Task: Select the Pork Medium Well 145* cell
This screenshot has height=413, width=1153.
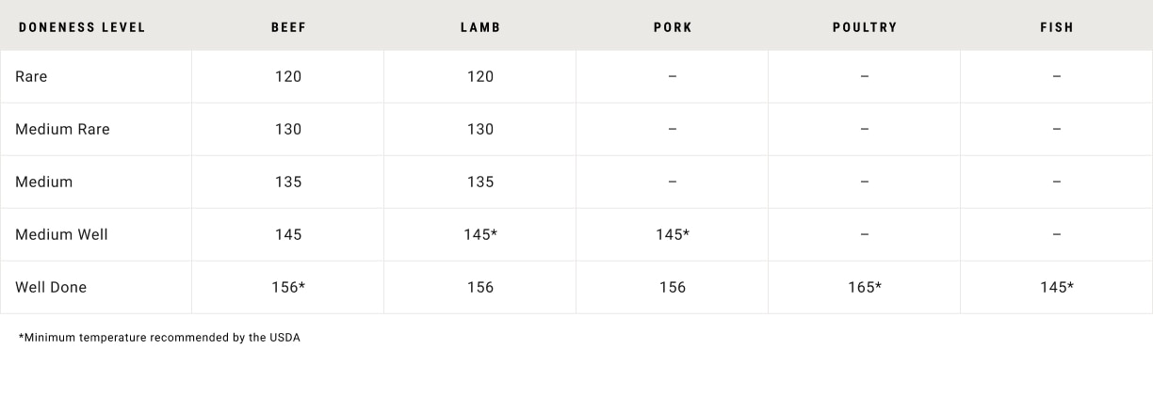Action: [673, 234]
